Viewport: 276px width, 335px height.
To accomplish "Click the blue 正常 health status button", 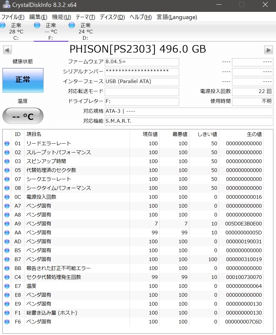I will (23, 80).
